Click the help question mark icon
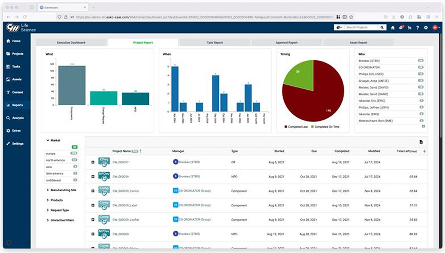Viewport: 445px width, 253px height. pos(417,28)
